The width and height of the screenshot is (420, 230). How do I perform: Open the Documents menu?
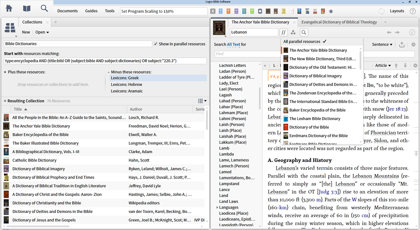[x=68, y=11]
